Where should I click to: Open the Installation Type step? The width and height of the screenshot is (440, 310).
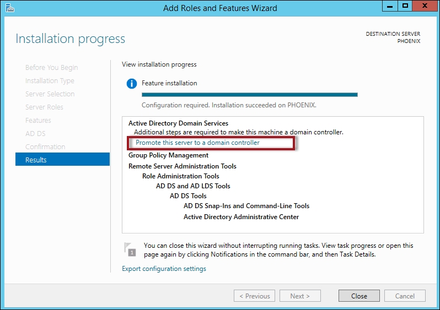pos(50,80)
